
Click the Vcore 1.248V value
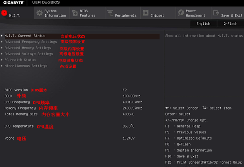pos(129,138)
